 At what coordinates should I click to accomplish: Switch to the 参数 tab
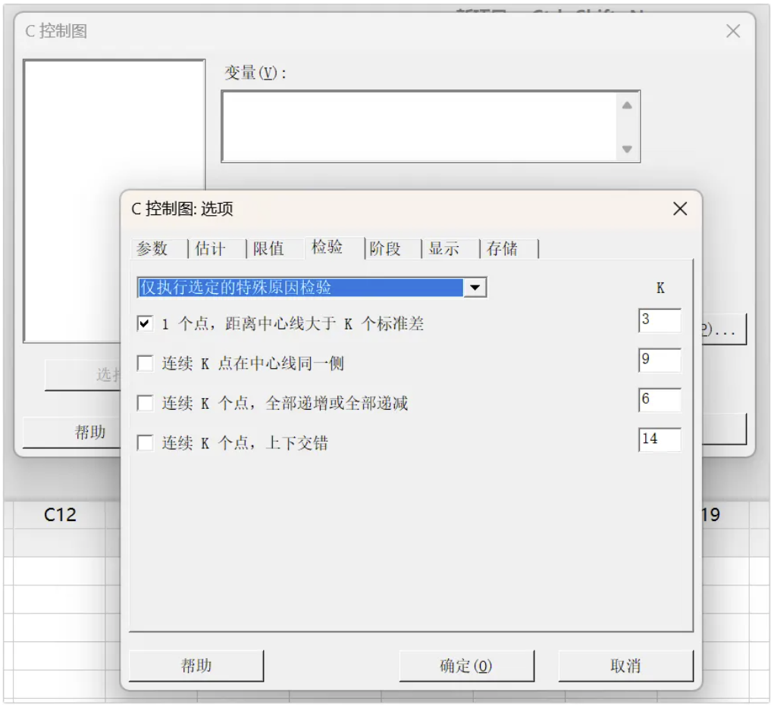click(152, 249)
